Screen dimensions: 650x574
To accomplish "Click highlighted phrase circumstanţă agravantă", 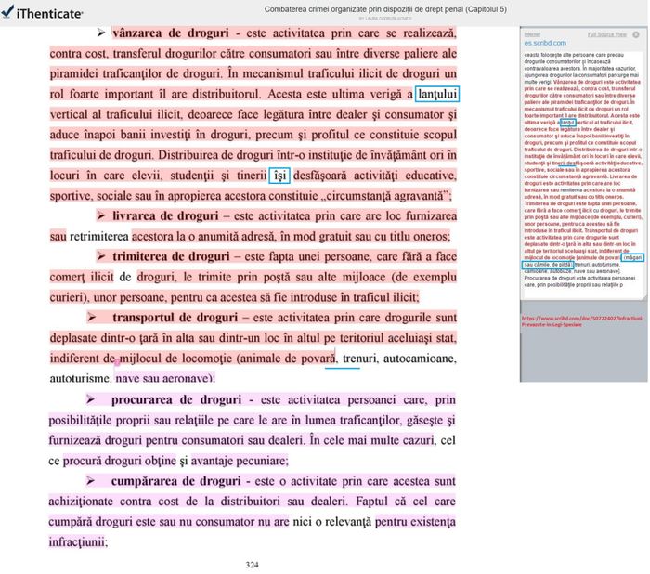I will 384,196.
